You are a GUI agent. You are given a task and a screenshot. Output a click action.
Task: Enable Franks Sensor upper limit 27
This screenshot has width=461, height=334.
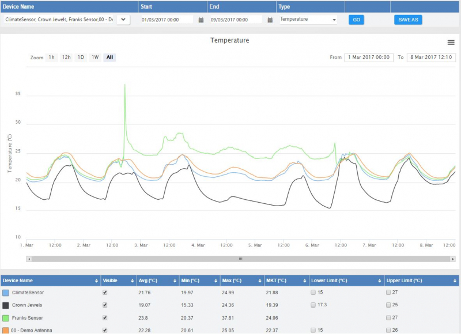(388, 317)
